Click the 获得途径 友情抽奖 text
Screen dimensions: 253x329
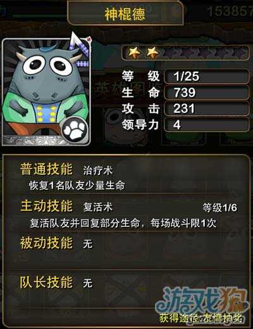pyautogui.click(x=201, y=319)
